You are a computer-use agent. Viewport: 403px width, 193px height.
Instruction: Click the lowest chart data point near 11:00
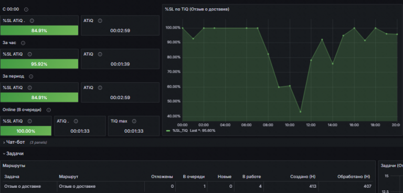pos(300,112)
